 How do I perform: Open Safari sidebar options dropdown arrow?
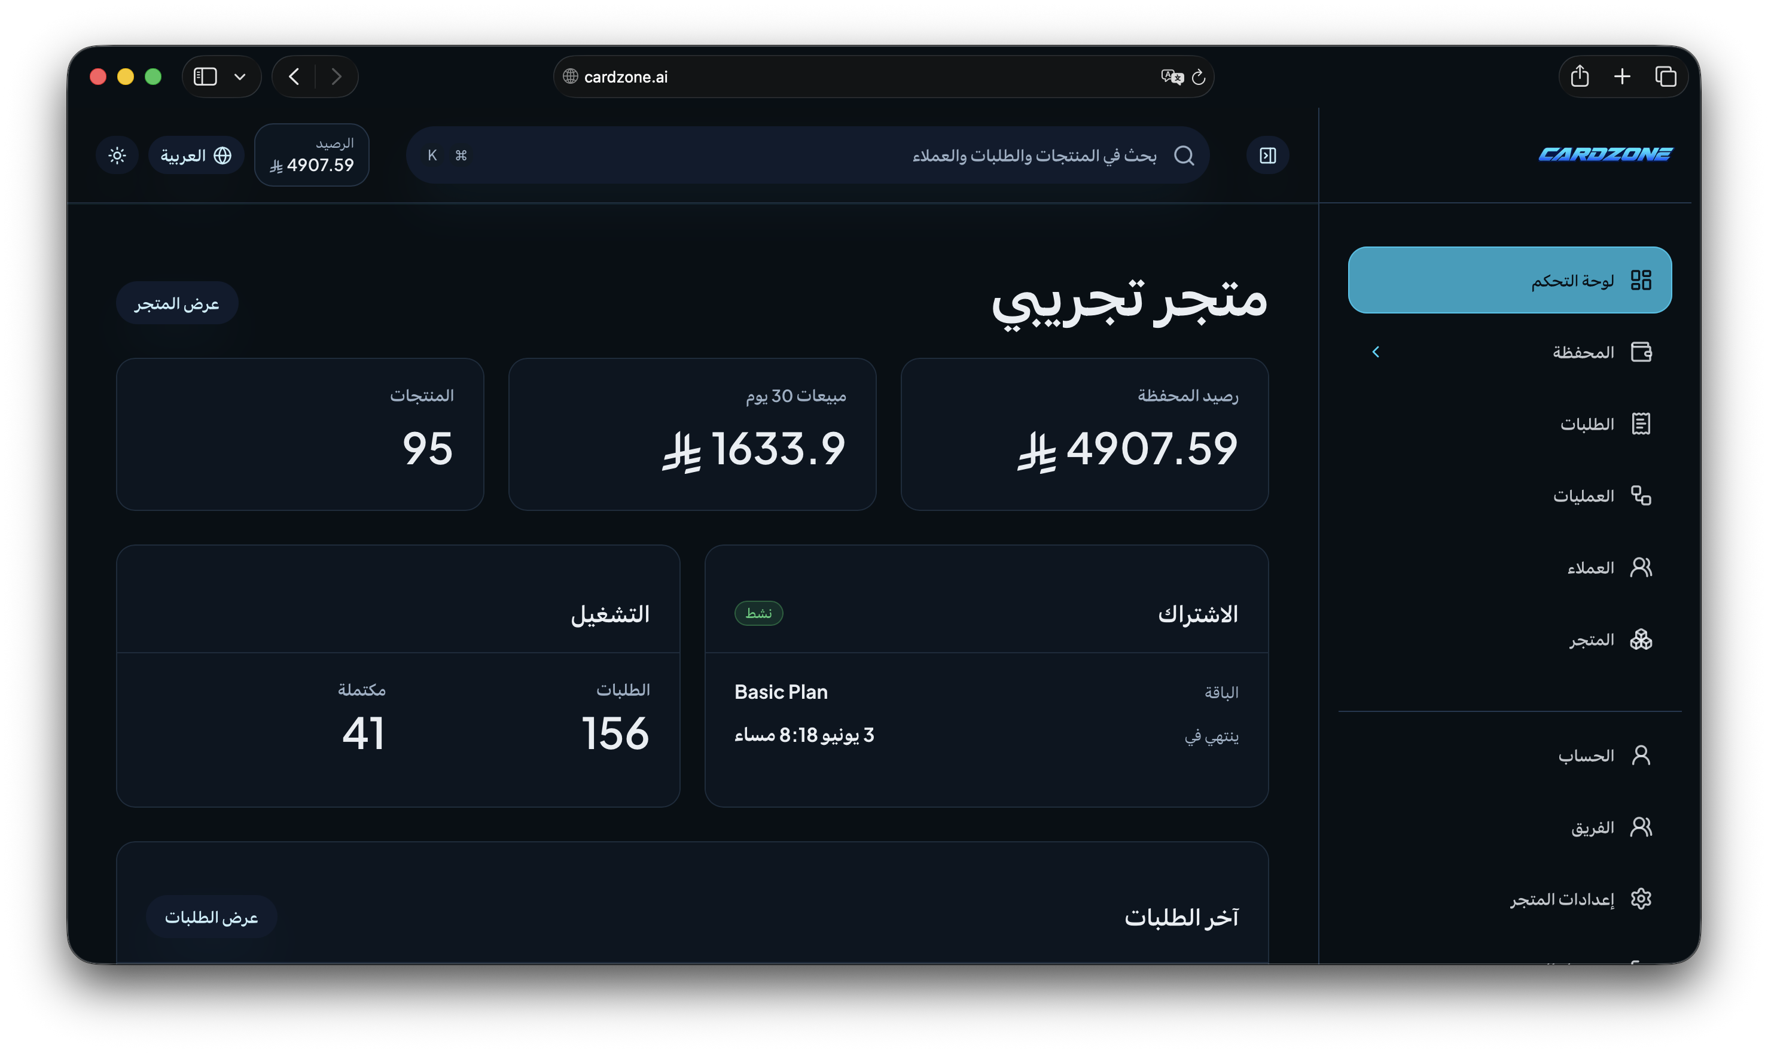[240, 77]
